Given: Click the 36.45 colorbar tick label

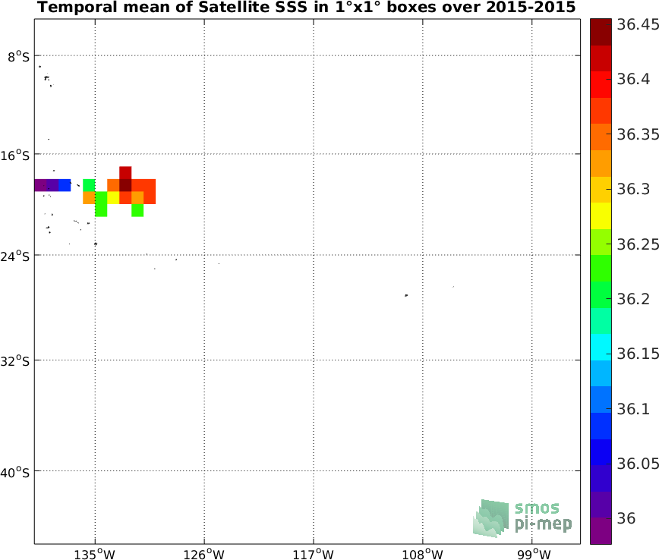Looking at the screenshot, I should (x=638, y=25).
